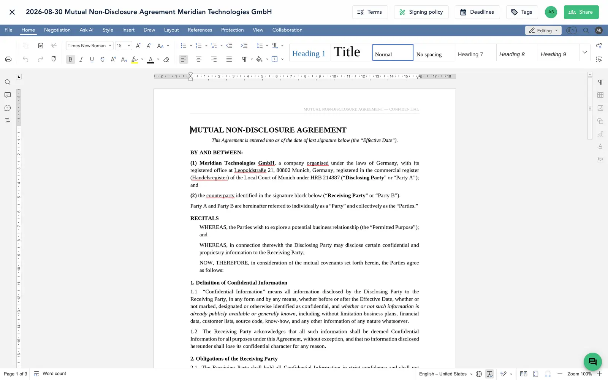Switch to the References tab
This screenshot has height=380, width=608.
200,30
